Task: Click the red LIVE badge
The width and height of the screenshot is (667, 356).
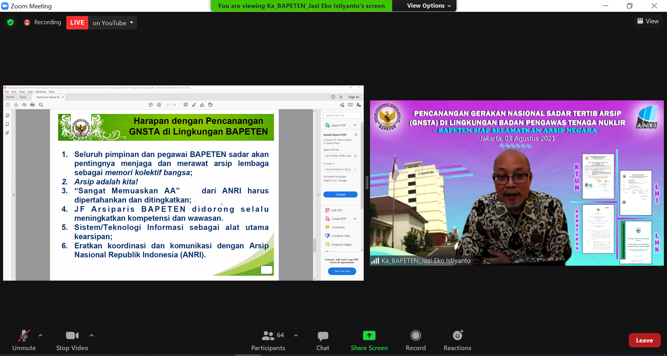Action: click(x=77, y=23)
